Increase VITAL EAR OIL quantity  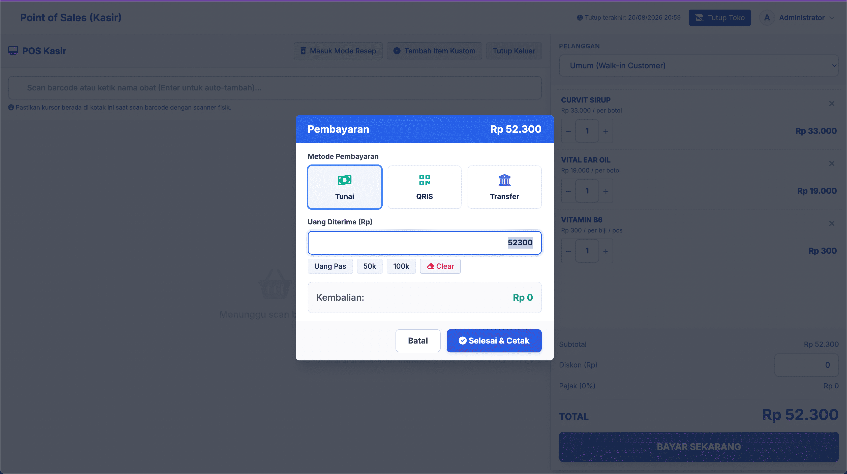tap(606, 191)
